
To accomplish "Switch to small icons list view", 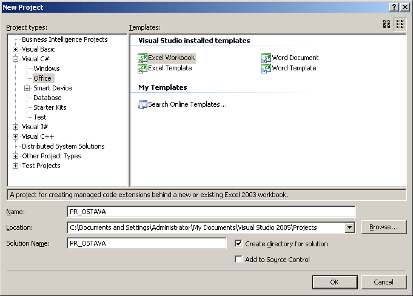I will point(400,24).
